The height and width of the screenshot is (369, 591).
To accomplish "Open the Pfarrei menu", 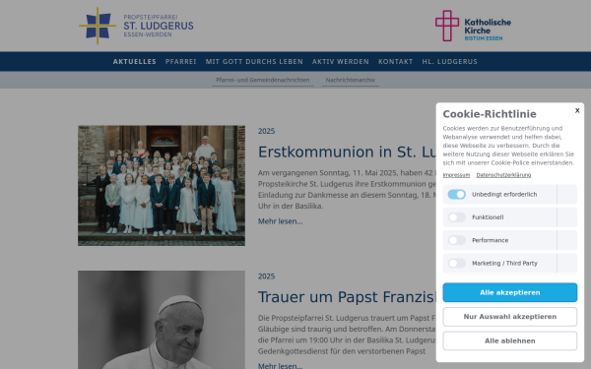I will [x=181, y=61].
